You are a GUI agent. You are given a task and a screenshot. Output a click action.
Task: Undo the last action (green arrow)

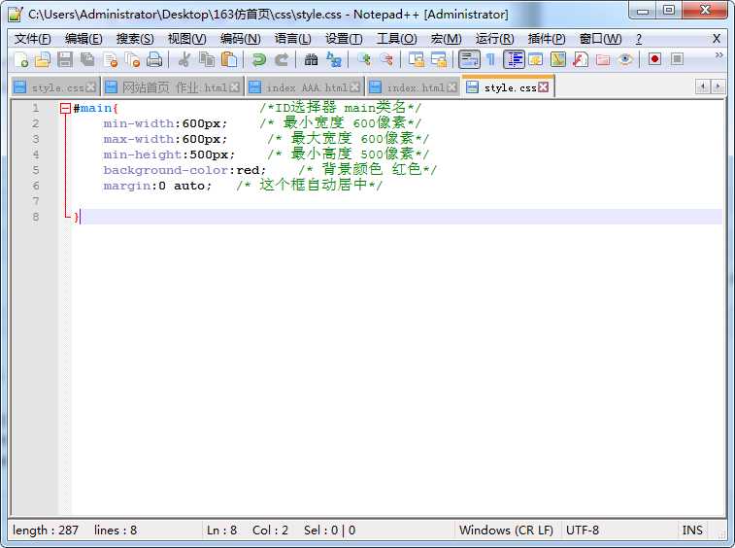pyautogui.click(x=258, y=59)
